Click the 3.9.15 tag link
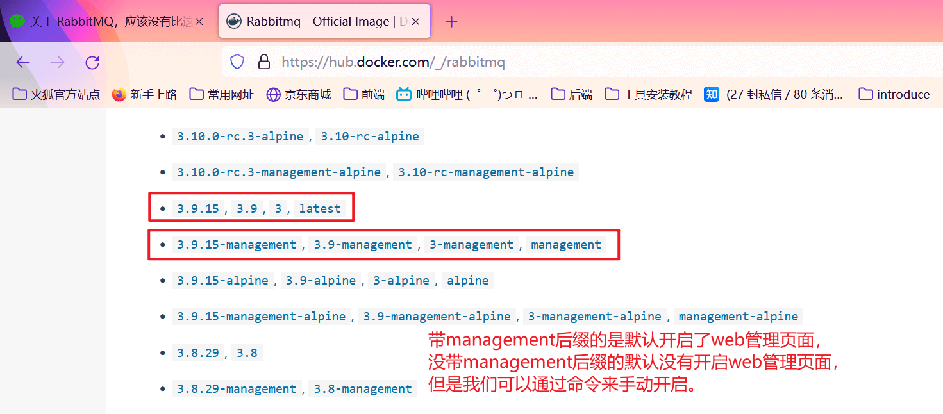This screenshot has width=943, height=414. pos(198,208)
